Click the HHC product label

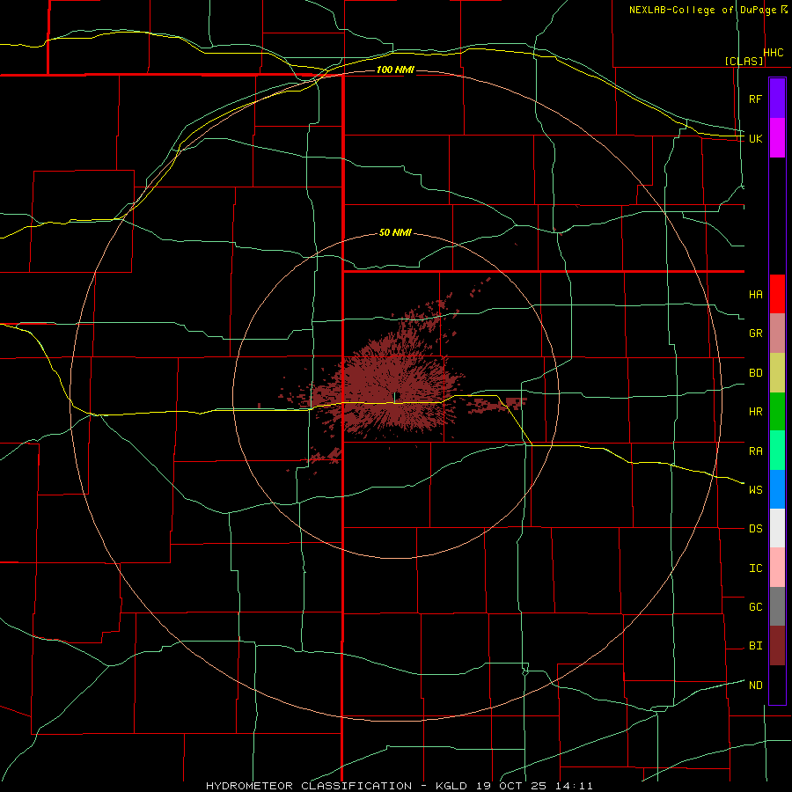pyautogui.click(x=774, y=53)
